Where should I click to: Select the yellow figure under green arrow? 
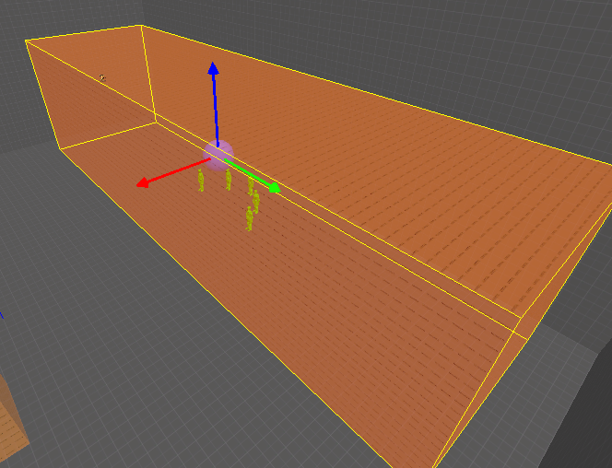click(x=251, y=186)
